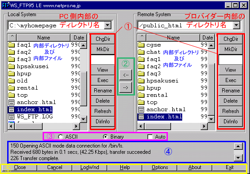
Task: Select the hpsakusei folder icon in local list
Action: [11, 66]
